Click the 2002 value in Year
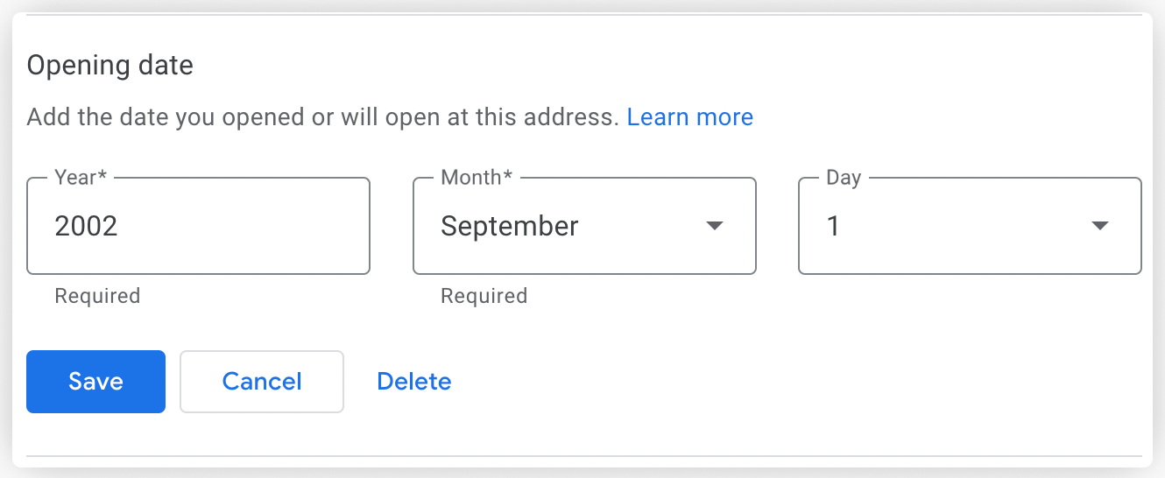Image resolution: width=1165 pixels, height=478 pixels. click(x=86, y=227)
